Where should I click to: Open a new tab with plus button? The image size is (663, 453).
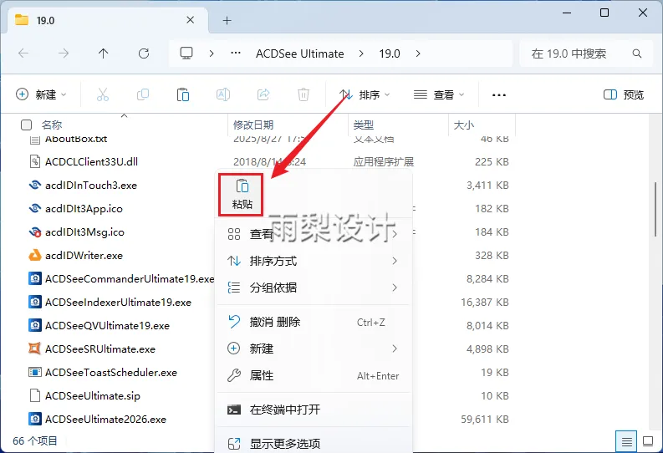[227, 20]
